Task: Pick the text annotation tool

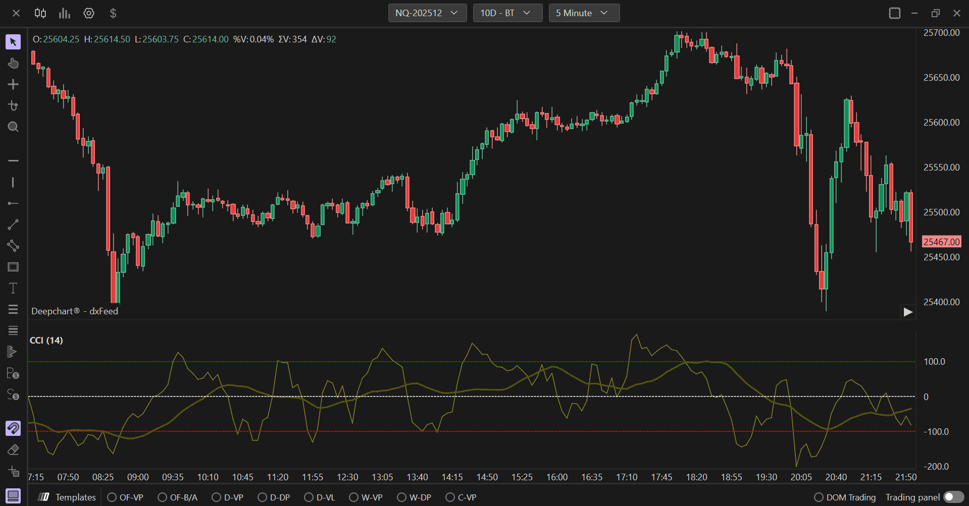Action: click(13, 288)
